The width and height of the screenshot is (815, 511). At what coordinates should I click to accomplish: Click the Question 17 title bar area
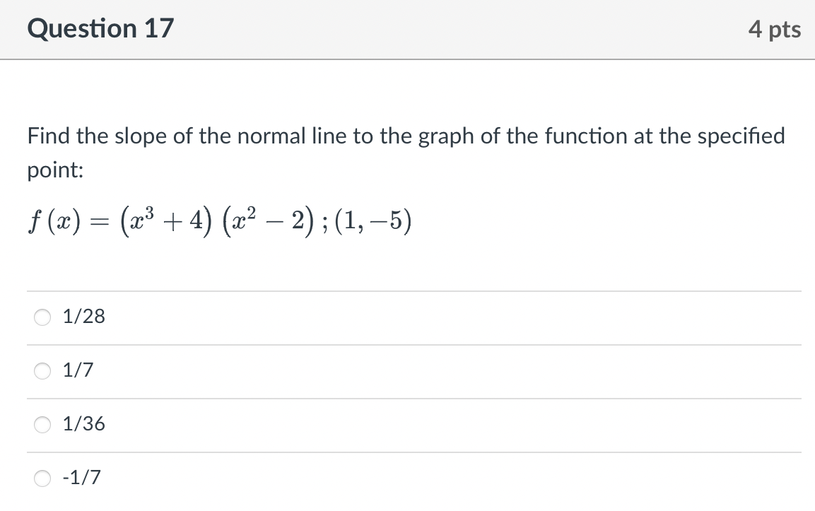pyautogui.click(x=407, y=28)
